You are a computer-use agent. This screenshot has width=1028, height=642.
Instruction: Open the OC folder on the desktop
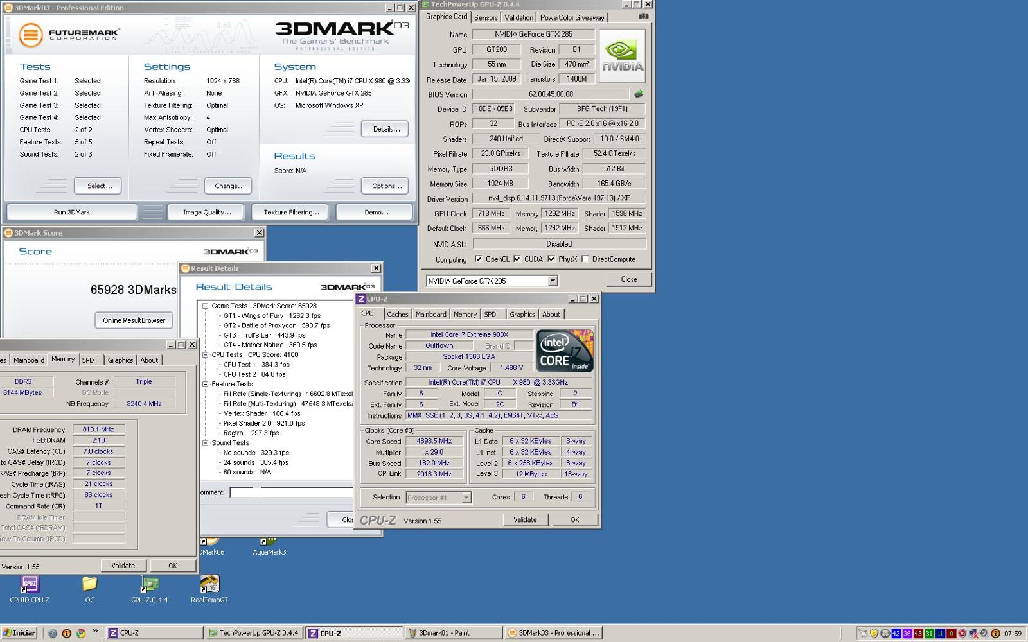89,589
